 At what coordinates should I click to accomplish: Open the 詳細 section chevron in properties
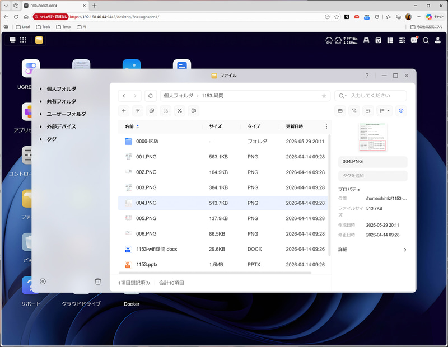click(405, 250)
